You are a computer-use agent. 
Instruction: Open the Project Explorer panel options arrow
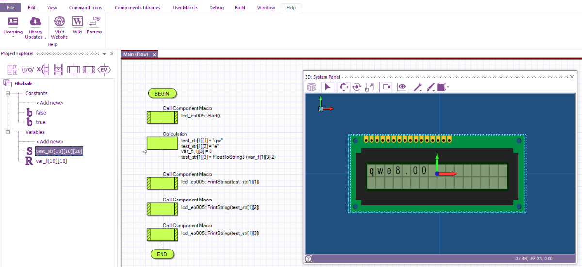pyautogui.click(x=104, y=54)
